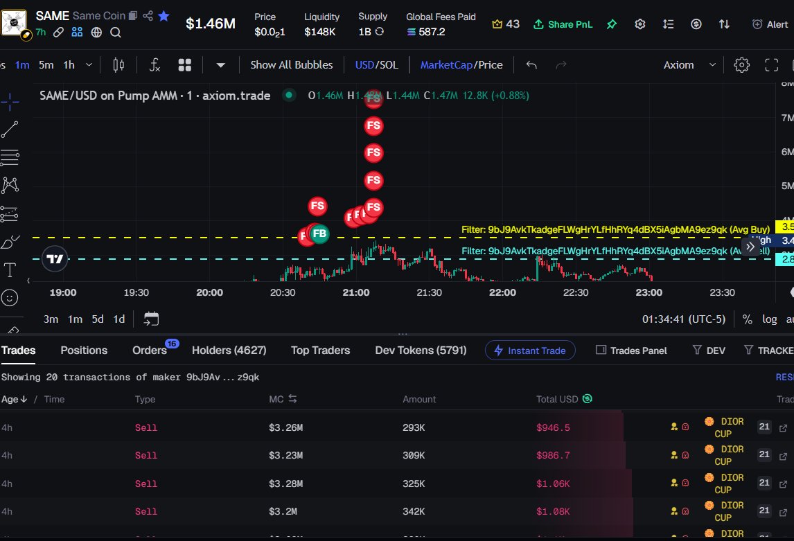Expand the timeframe dropdown chevron
This screenshot has height=541, width=794.
[89, 65]
